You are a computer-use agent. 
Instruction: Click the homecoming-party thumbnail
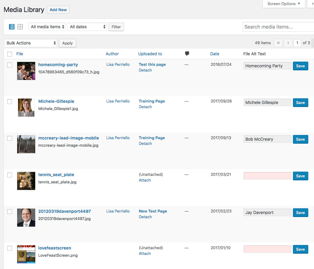tap(26, 71)
